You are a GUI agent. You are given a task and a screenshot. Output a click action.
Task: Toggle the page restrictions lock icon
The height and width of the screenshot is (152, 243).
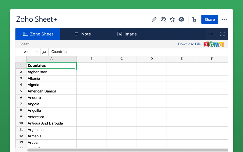click(194, 20)
